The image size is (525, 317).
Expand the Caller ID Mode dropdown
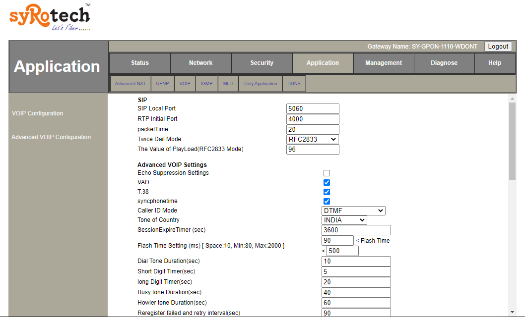353,211
